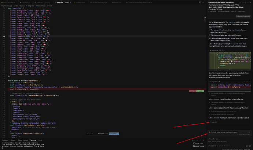Open the Output panel tab
This screenshot has height=150, width=253.
[13, 140]
